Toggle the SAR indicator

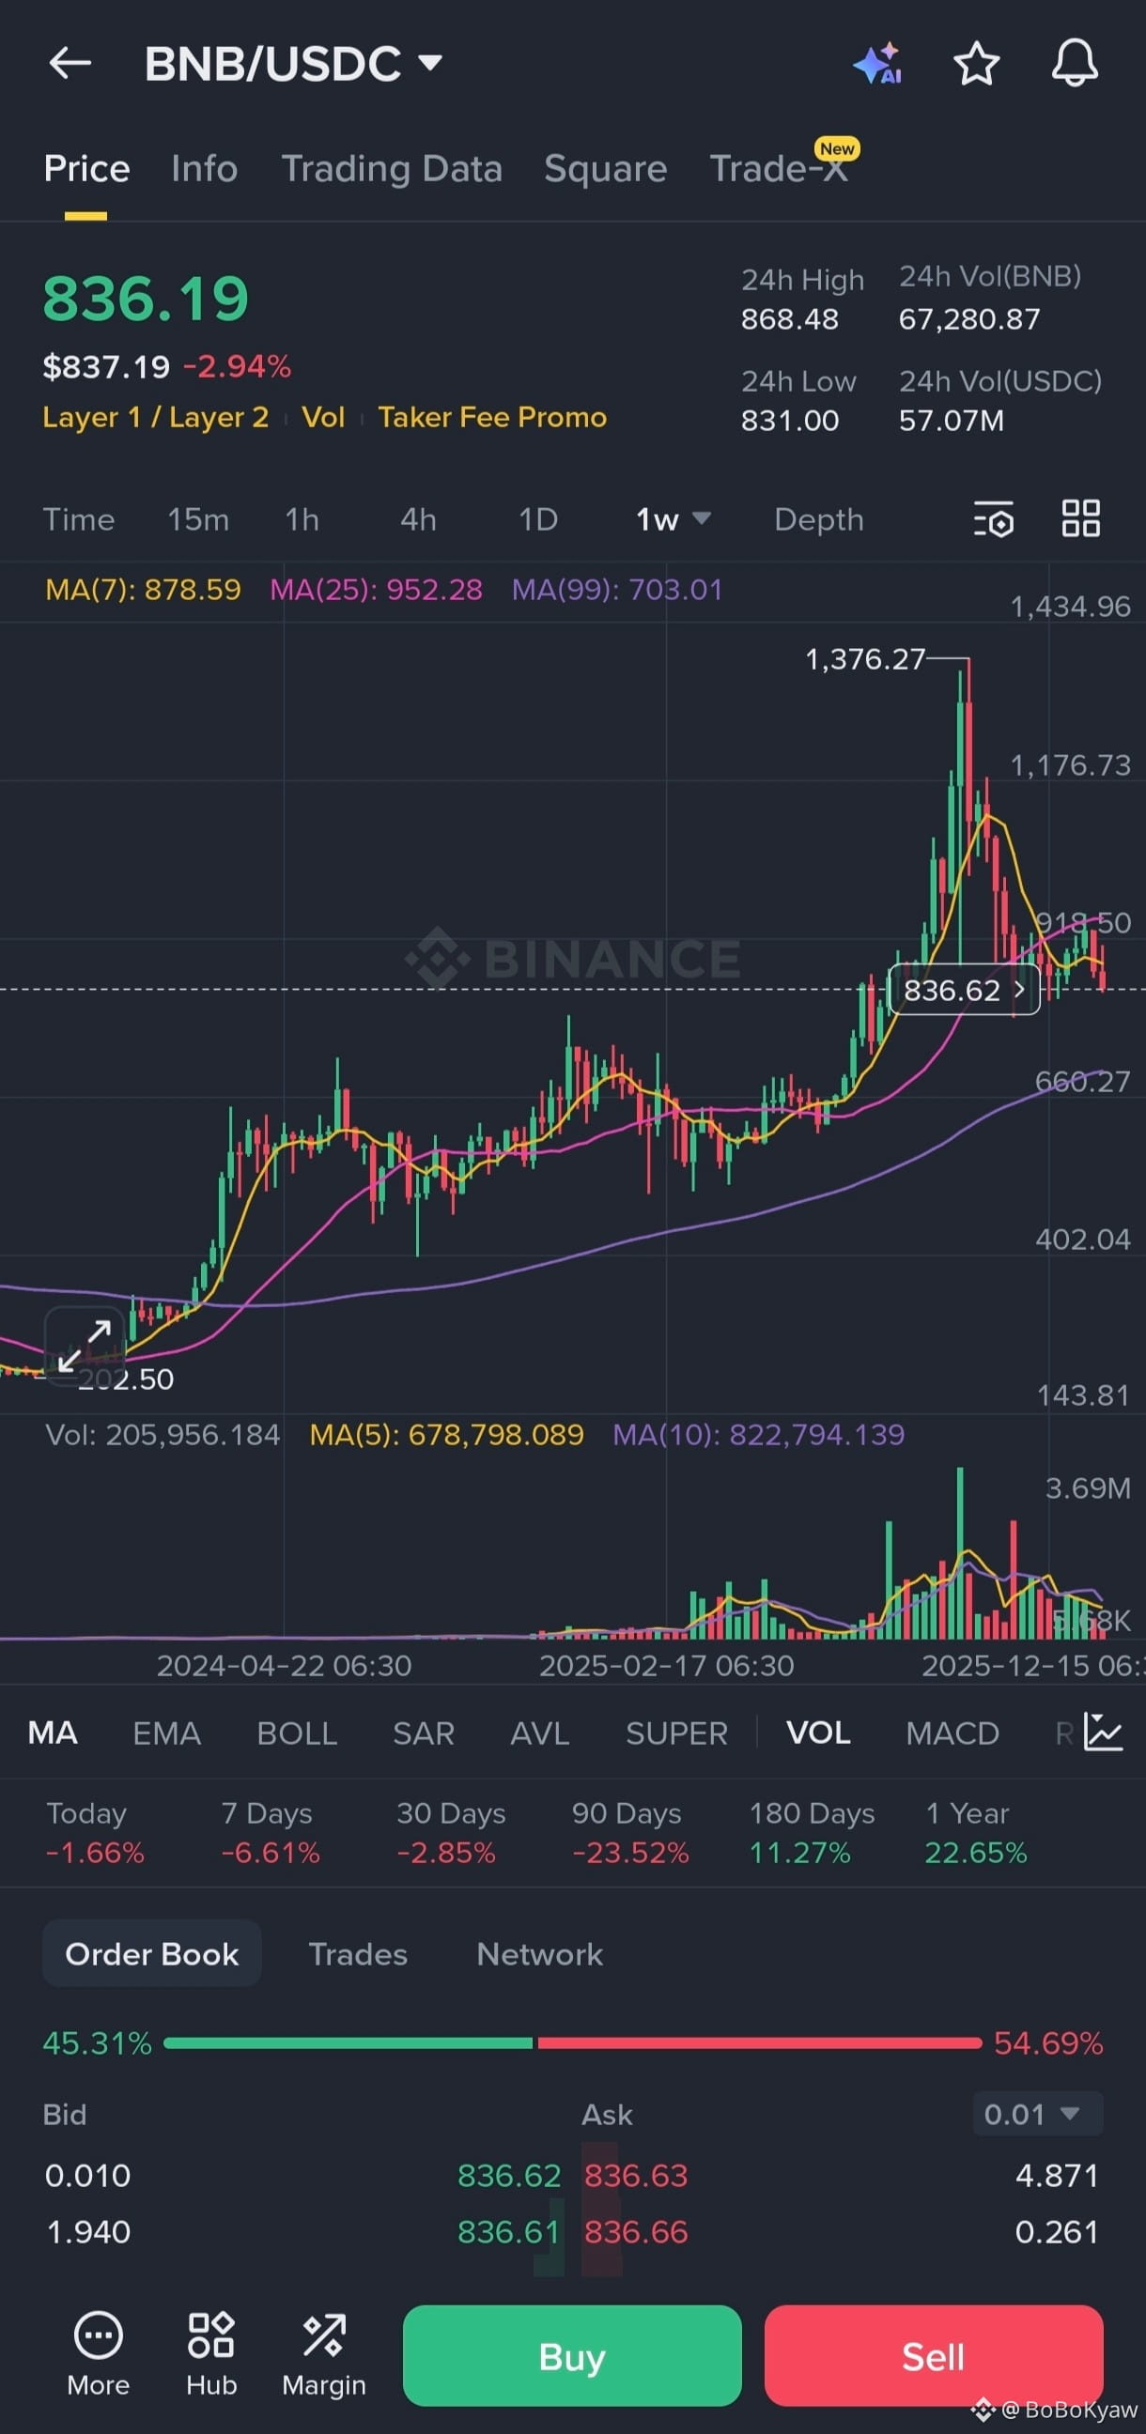click(424, 1732)
